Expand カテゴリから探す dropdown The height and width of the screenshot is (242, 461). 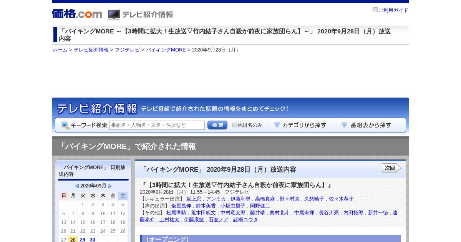pos(302,125)
